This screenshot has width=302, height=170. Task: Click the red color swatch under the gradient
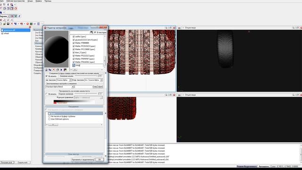pyautogui.click(x=55, y=103)
